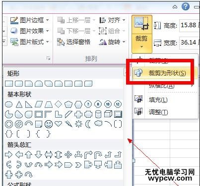Select the Heart shape
The height and width of the screenshot is (186, 200).
59,124
